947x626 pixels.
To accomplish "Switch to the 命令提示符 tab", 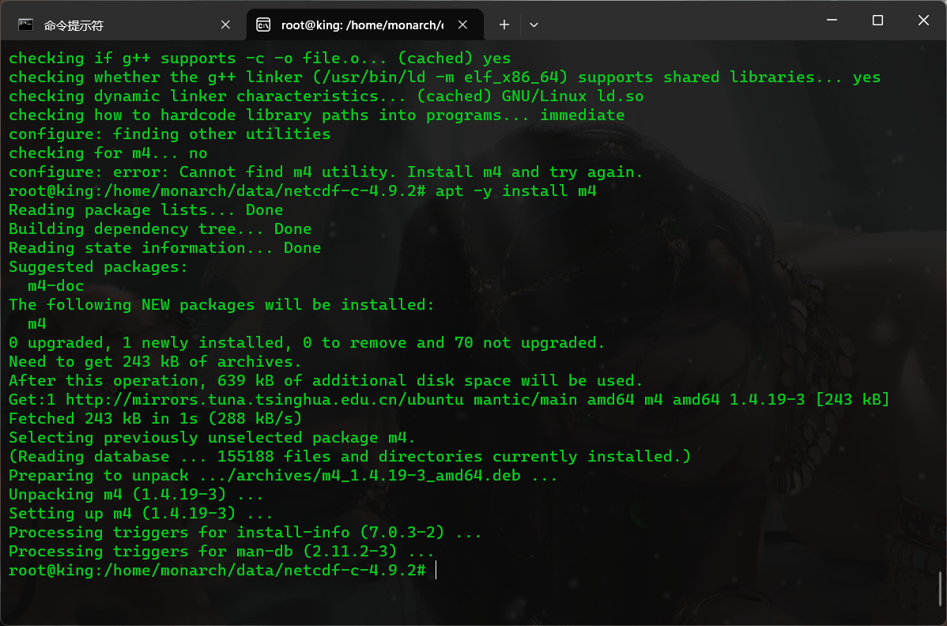I will point(123,25).
